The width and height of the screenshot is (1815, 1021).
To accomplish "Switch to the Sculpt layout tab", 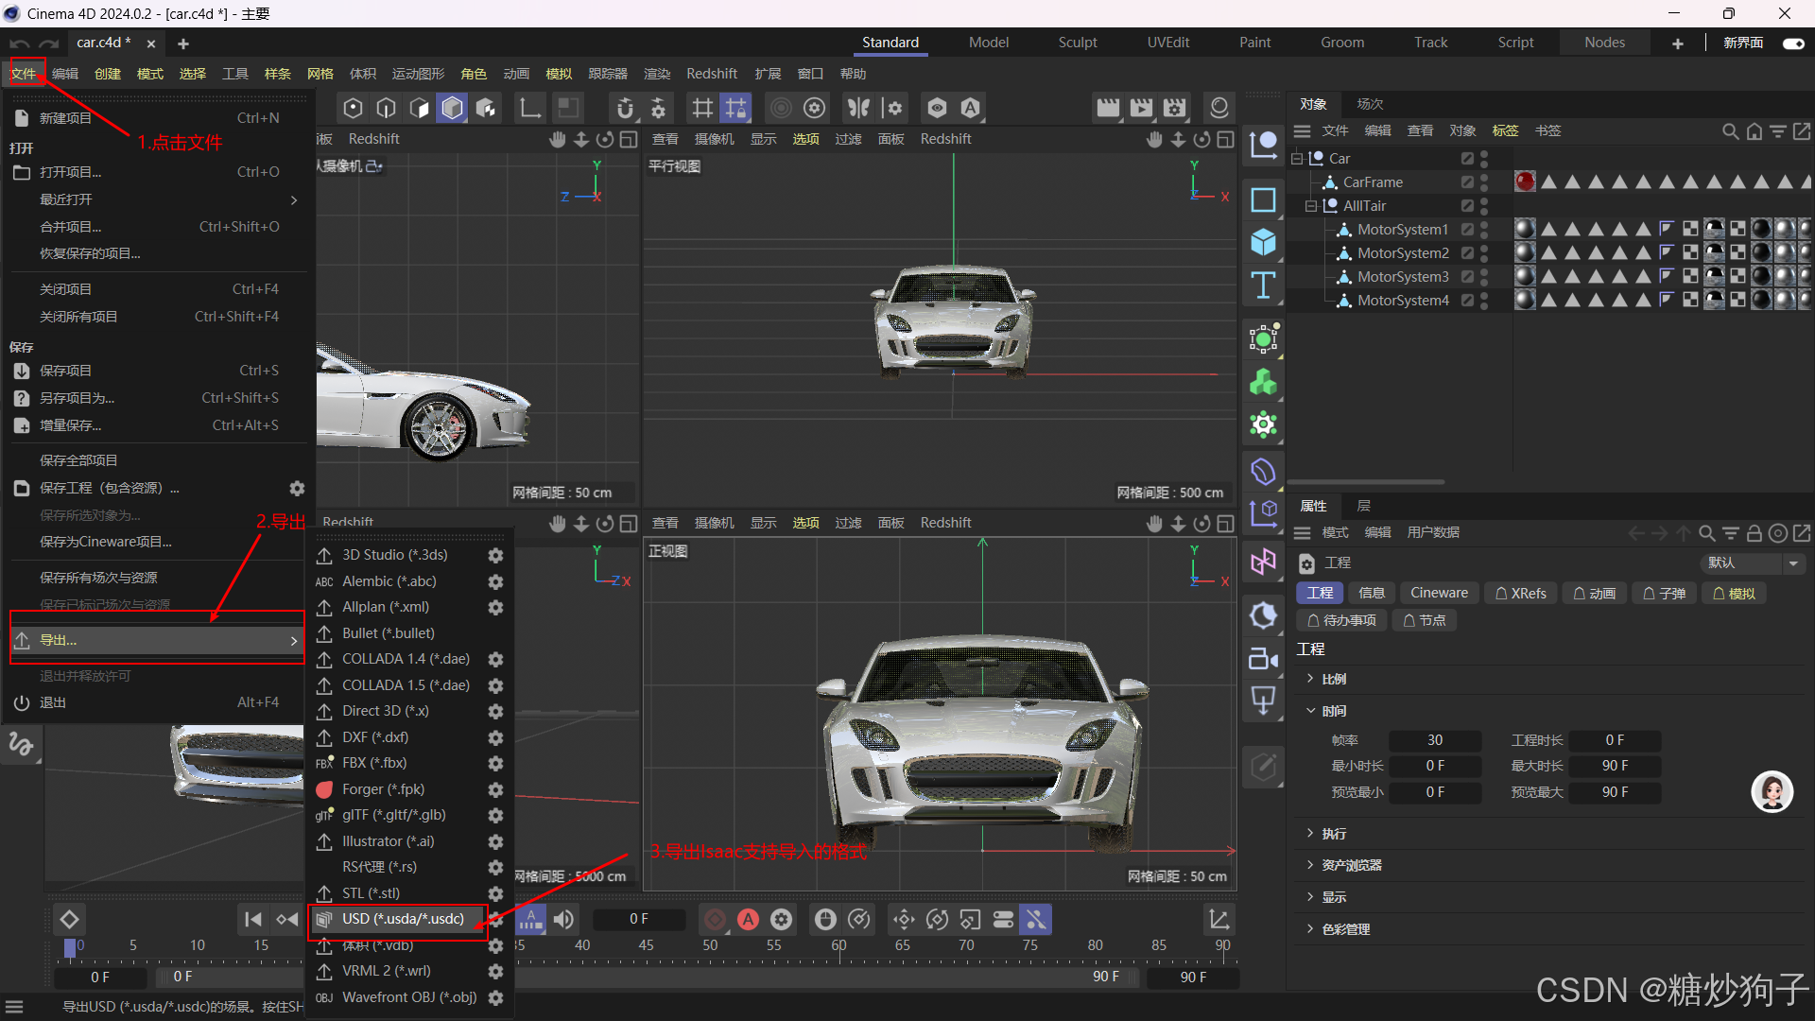I will (x=1078, y=43).
